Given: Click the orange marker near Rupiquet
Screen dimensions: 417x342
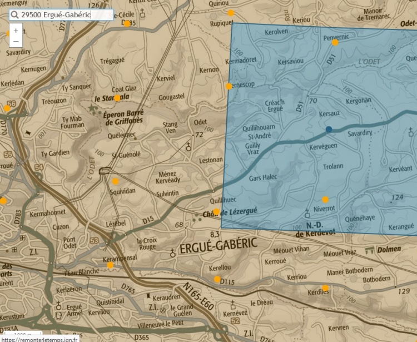Looking at the screenshot, I should click(x=230, y=12).
